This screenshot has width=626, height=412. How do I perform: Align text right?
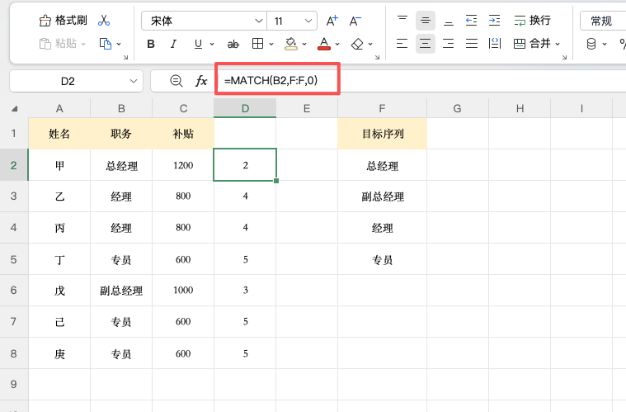(x=449, y=44)
